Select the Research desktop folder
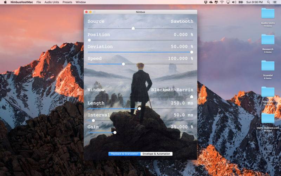Image resolution: width=281 pixels, height=176 pixels. click(268, 39)
